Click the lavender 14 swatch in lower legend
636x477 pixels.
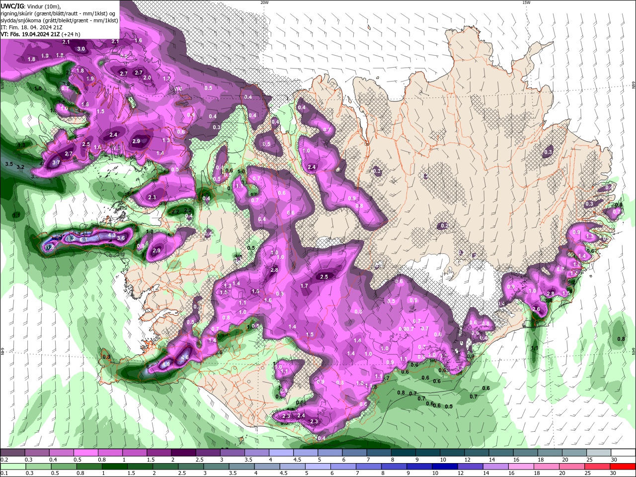tap(495, 466)
